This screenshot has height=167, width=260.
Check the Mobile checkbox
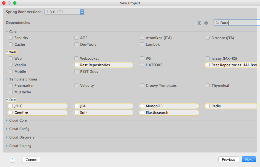pos(11,71)
